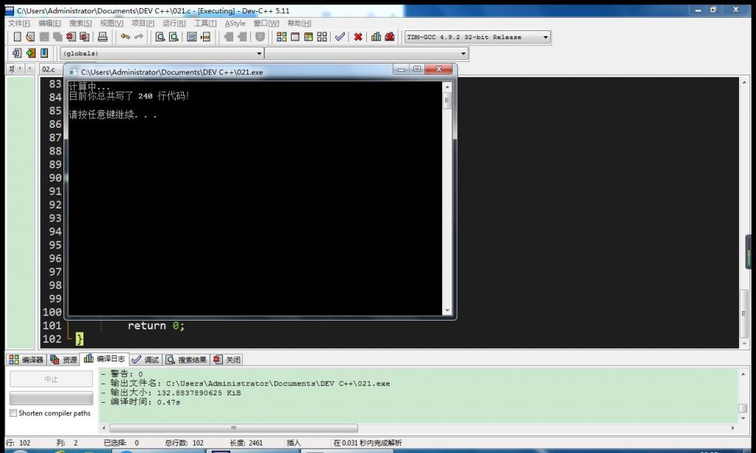This screenshot has height=453, width=756.
Task: Open the AStyle menu
Action: [234, 23]
